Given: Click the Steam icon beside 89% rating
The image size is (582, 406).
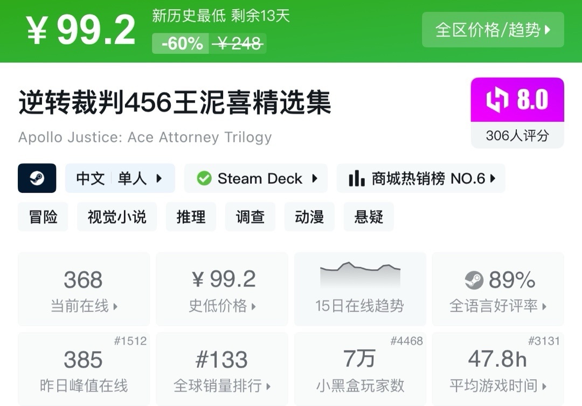Looking at the screenshot, I should tap(474, 280).
